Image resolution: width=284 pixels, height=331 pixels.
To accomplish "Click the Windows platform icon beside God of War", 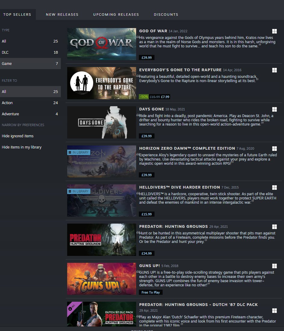I will pyautogui.click(x=274, y=31).
